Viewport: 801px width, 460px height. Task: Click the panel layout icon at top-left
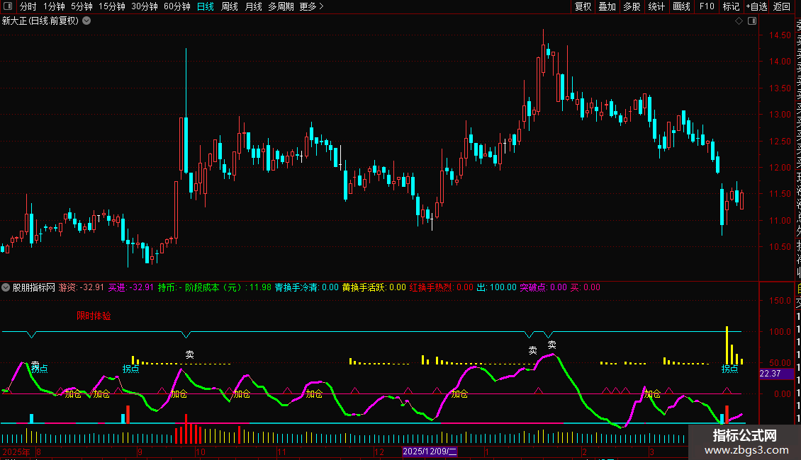click(8, 6)
